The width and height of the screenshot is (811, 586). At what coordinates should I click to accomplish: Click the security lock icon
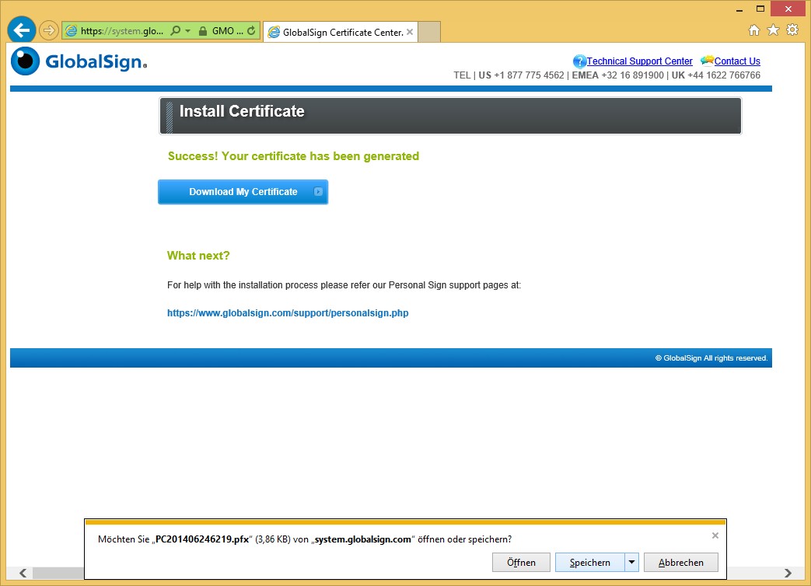pos(203,31)
